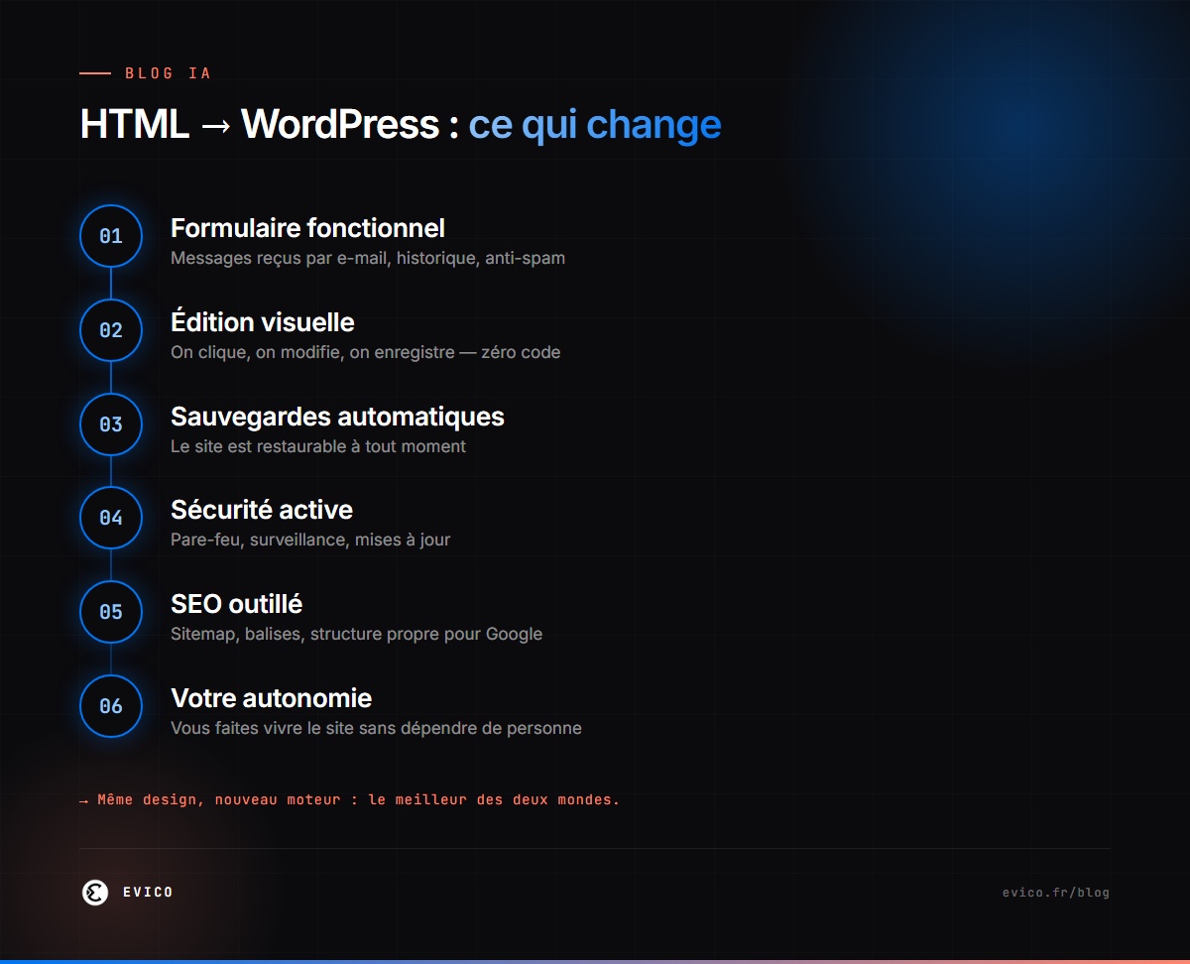The width and height of the screenshot is (1190, 964).
Task: Select the 'Sécurité active' heading
Action: pyautogui.click(x=262, y=510)
